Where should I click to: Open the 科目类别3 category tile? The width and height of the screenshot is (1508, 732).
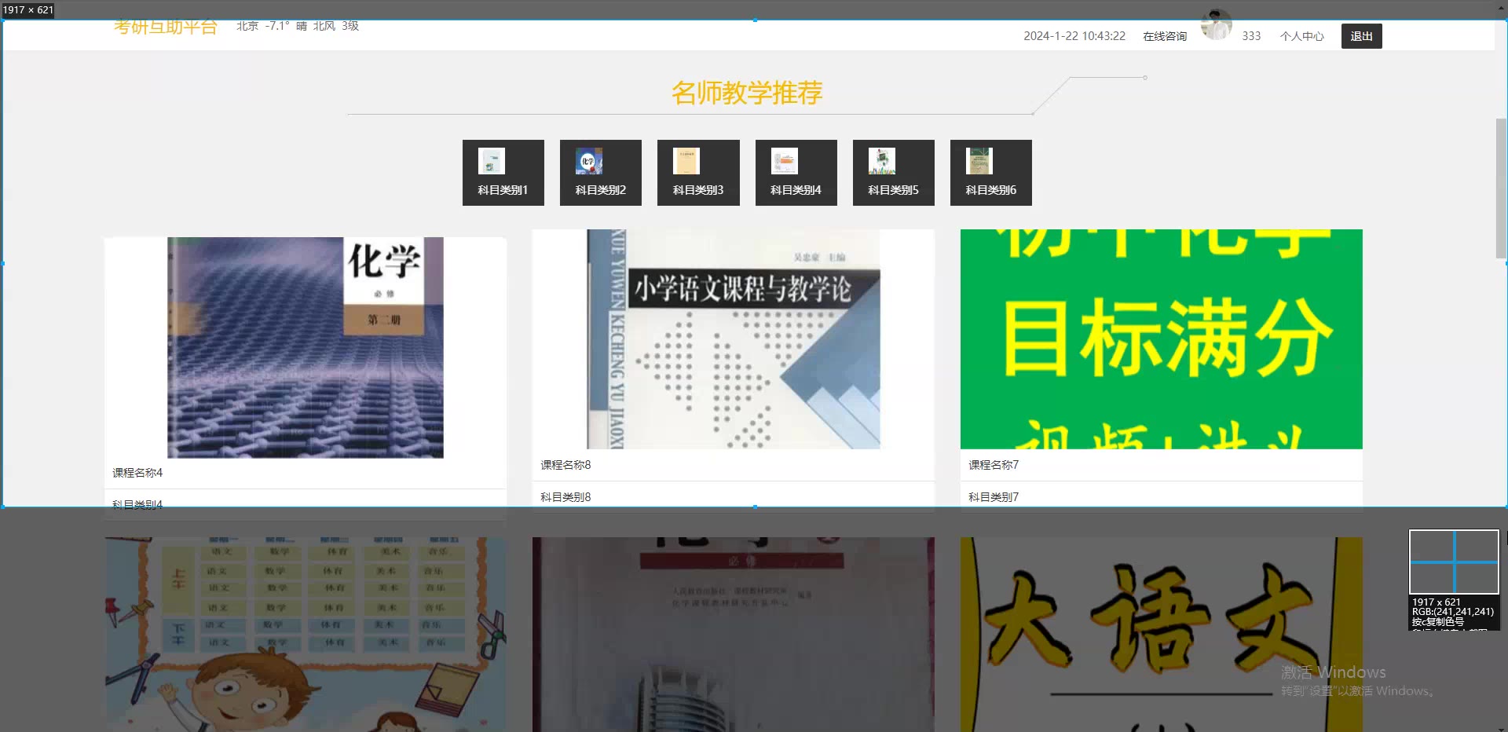coord(698,173)
